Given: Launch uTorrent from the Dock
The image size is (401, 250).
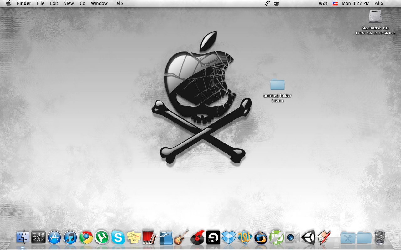Looking at the screenshot, I should tap(102, 237).
